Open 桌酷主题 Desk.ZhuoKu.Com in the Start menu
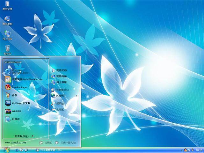Image resolution: width=204 pixels, height=153 pixels. (x=24, y=79)
